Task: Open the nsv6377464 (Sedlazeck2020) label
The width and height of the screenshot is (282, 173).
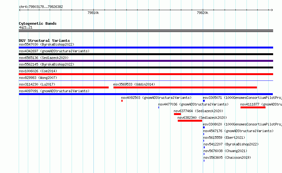Action: pyautogui.click(x=198, y=111)
